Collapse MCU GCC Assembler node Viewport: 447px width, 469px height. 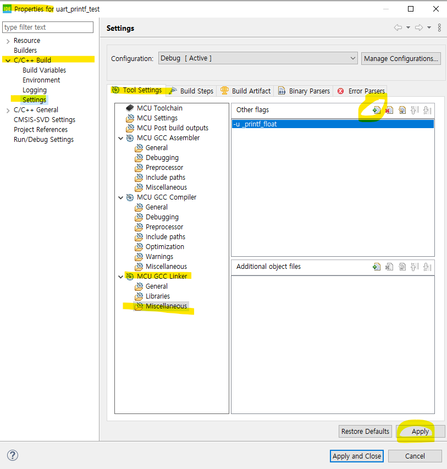(x=120, y=138)
